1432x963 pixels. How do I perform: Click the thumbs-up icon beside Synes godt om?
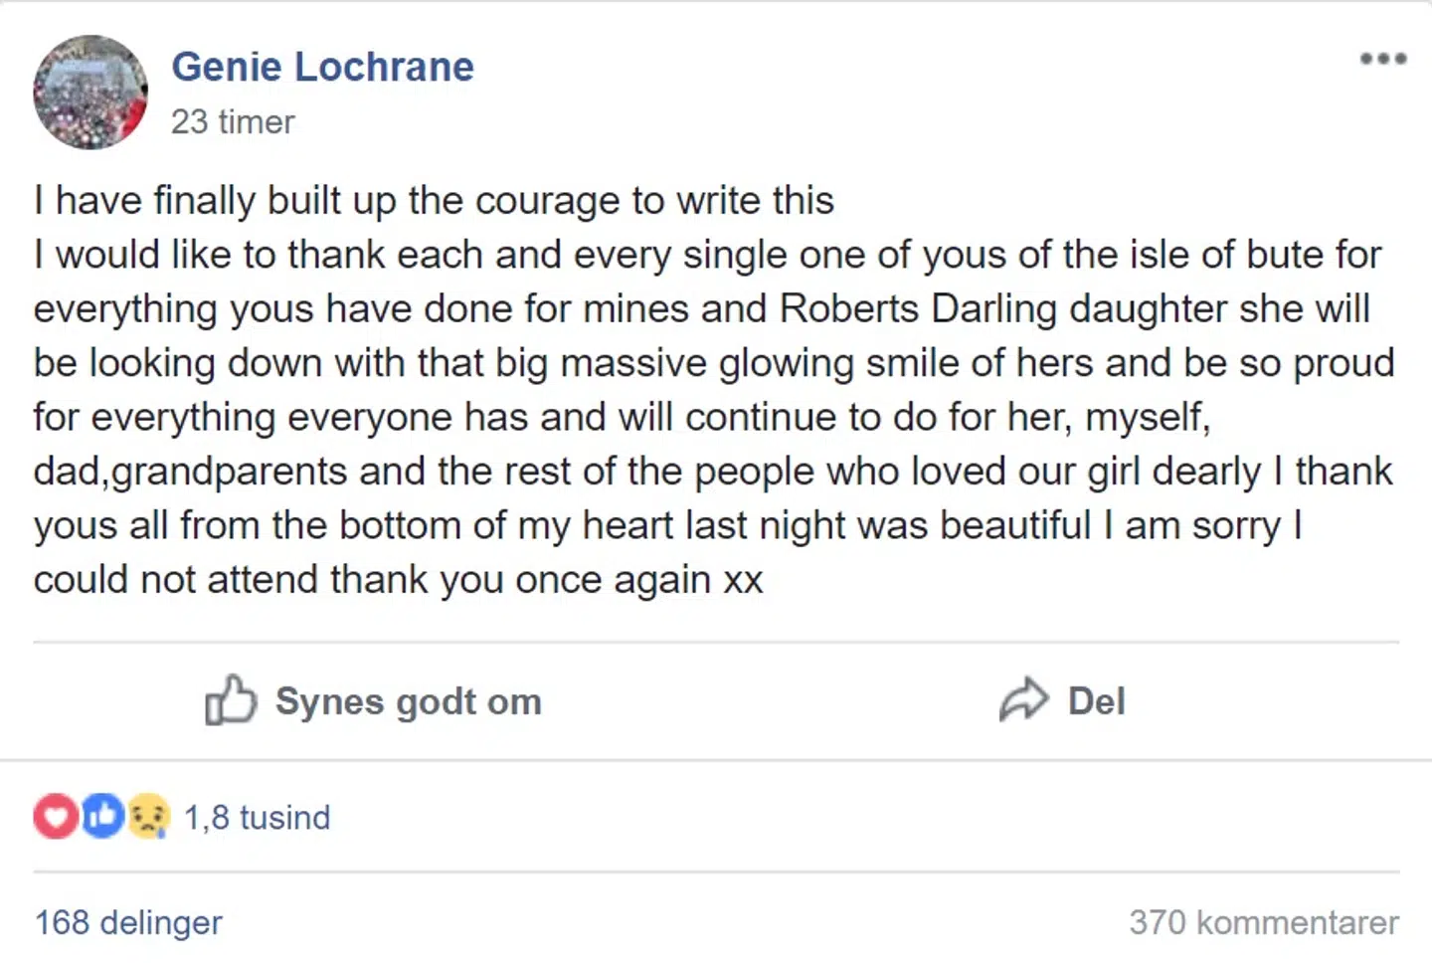coord(231,700)
